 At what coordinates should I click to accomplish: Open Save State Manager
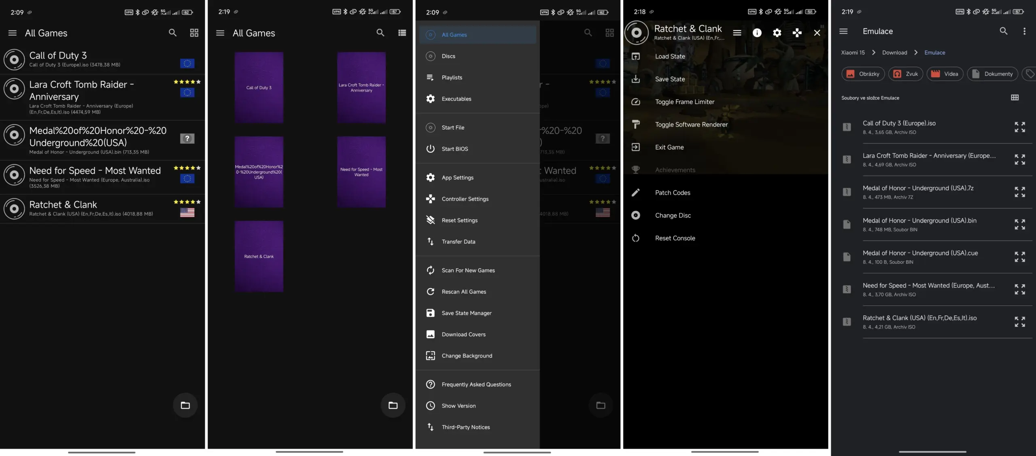478,313
